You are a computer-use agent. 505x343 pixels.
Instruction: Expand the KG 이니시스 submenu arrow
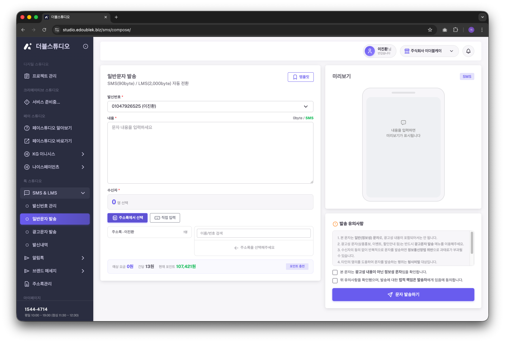83,154
